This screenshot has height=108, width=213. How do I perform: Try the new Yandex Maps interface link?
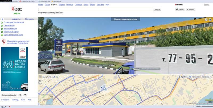[x=18, y=42]
